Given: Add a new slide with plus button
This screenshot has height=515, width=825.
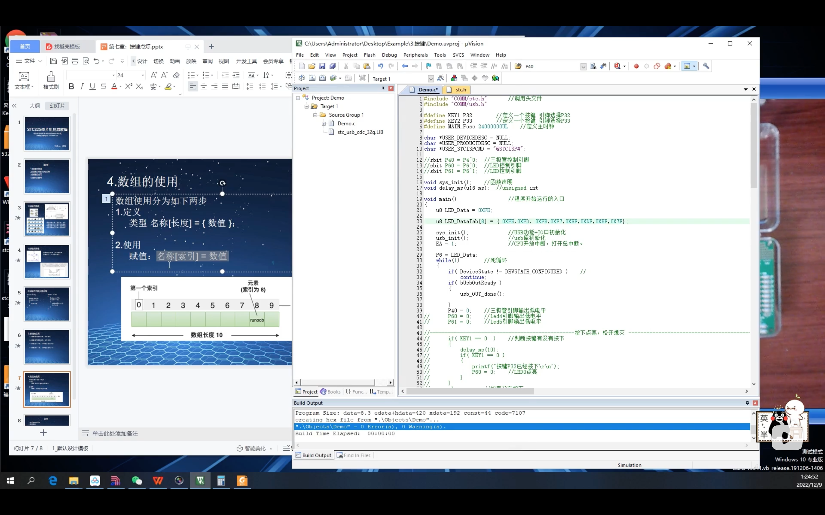Looking at the screenshot, I should (x=43, y=433).
